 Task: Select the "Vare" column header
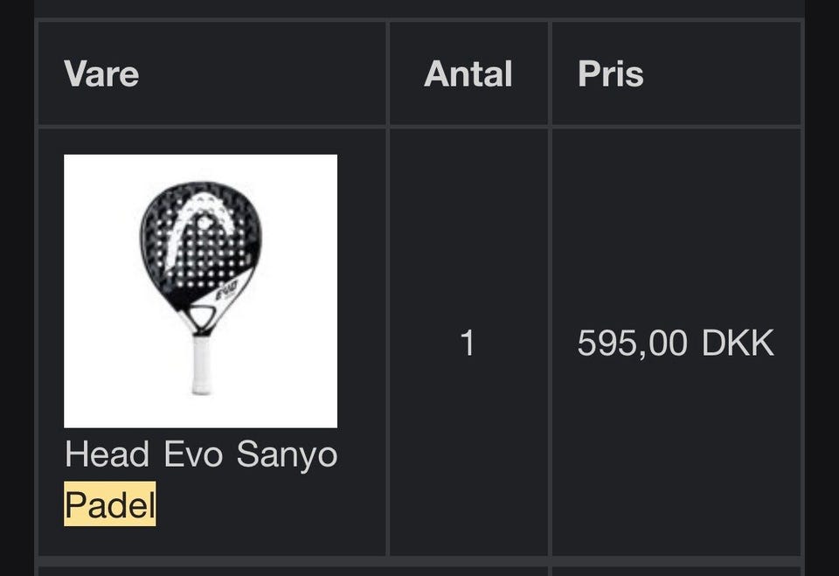pos(101,74)
